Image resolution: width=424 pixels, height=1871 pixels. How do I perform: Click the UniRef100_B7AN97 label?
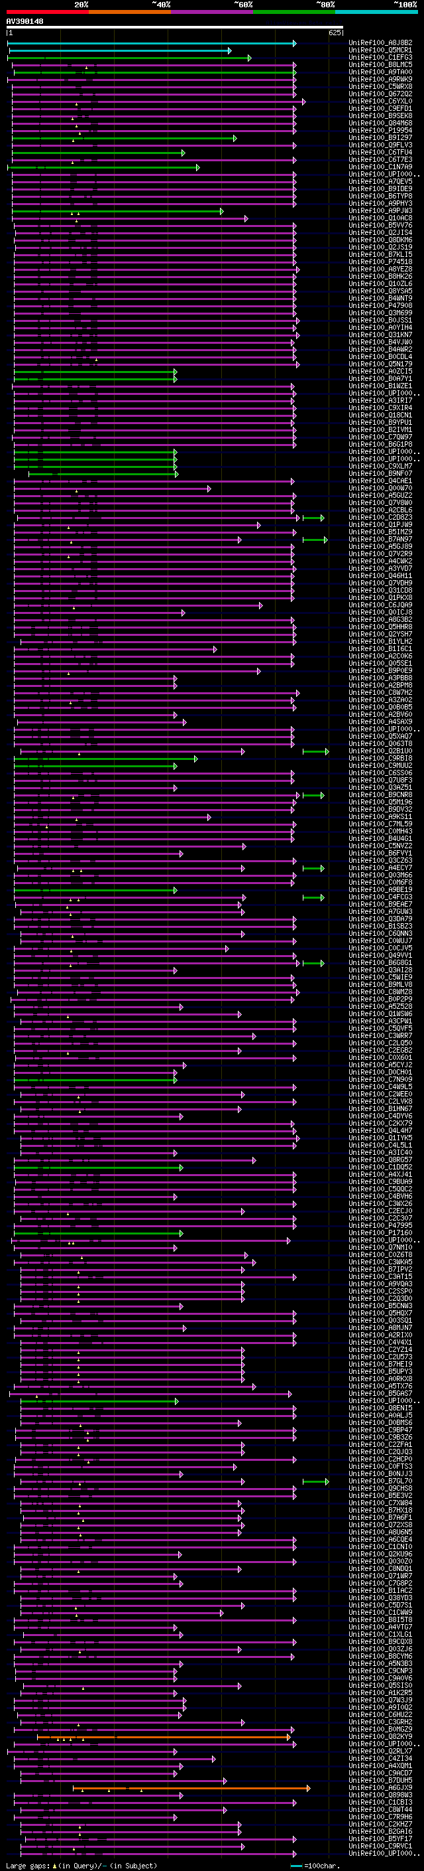tap(380, 539)
